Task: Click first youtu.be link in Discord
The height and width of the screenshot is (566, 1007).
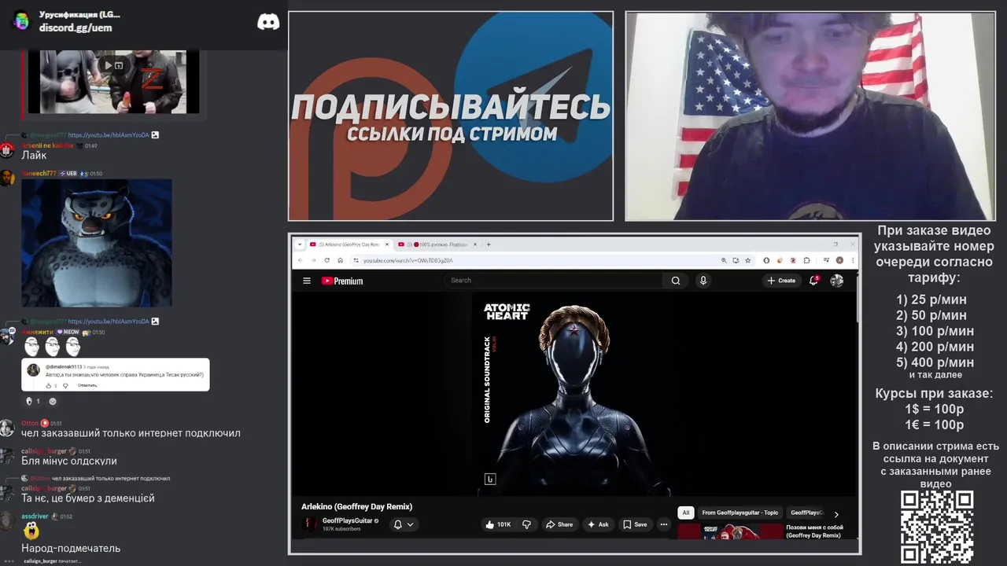Action: [109, 135]
